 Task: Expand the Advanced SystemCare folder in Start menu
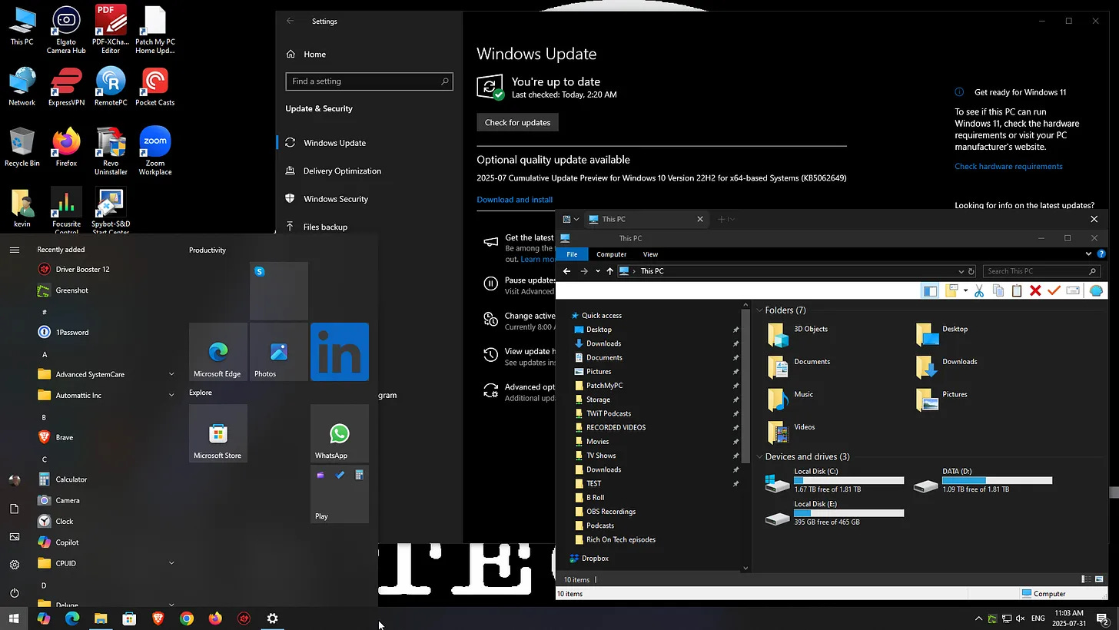tap(171, 374)
